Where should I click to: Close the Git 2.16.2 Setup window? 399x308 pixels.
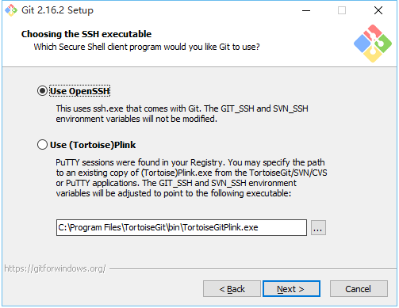pos(378,10)
